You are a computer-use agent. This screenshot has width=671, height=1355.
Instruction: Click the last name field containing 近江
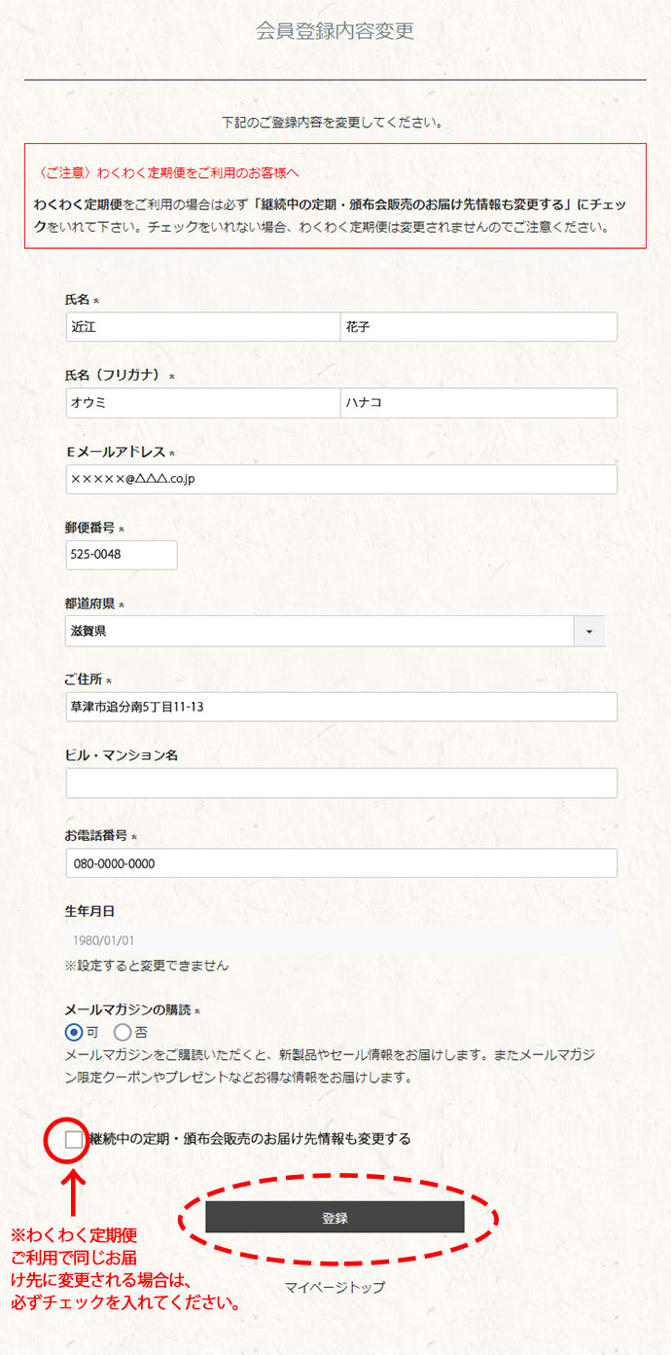tap(201, 326)
